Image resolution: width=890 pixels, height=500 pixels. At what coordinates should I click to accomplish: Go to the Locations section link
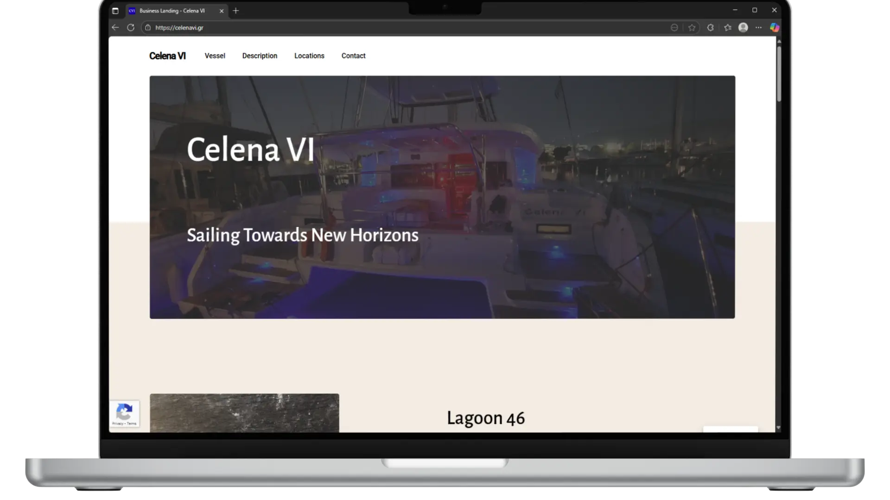pyautogui.click(x=309, y=56)
